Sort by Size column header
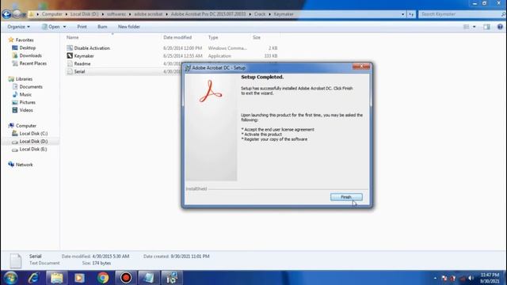 point(257,37)
